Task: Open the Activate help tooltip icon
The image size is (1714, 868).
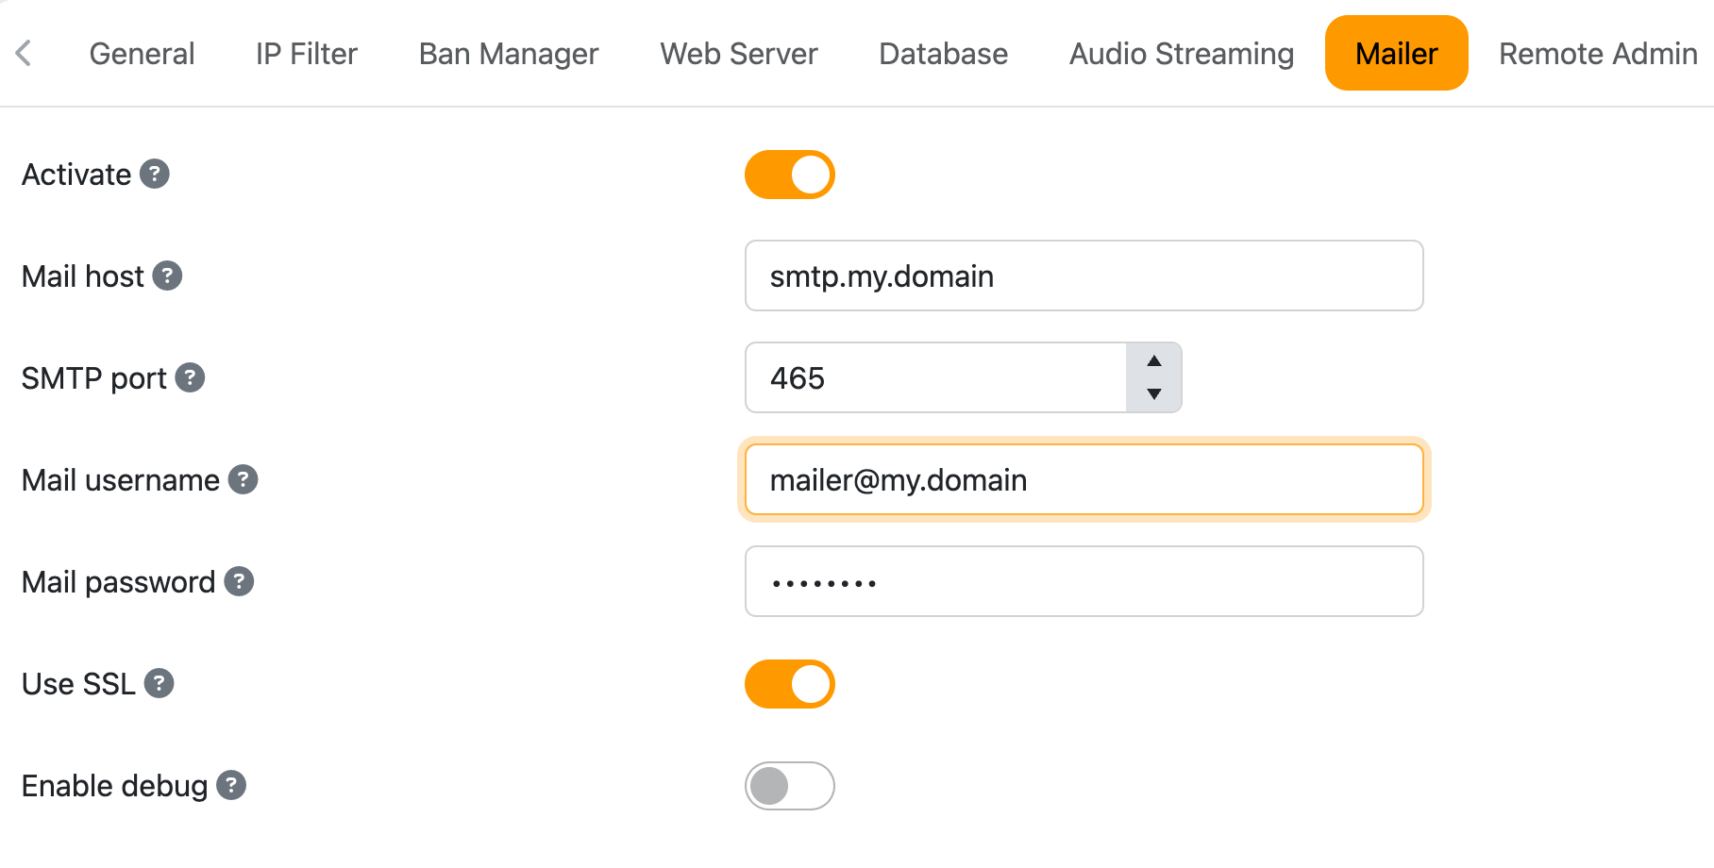Action: click(157, 174)
